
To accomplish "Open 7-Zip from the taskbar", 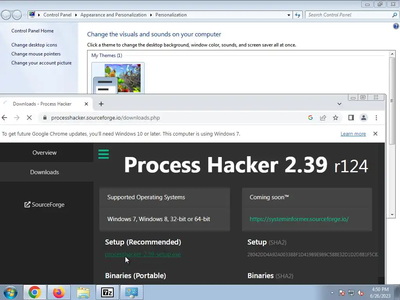I will click(107, 292).
